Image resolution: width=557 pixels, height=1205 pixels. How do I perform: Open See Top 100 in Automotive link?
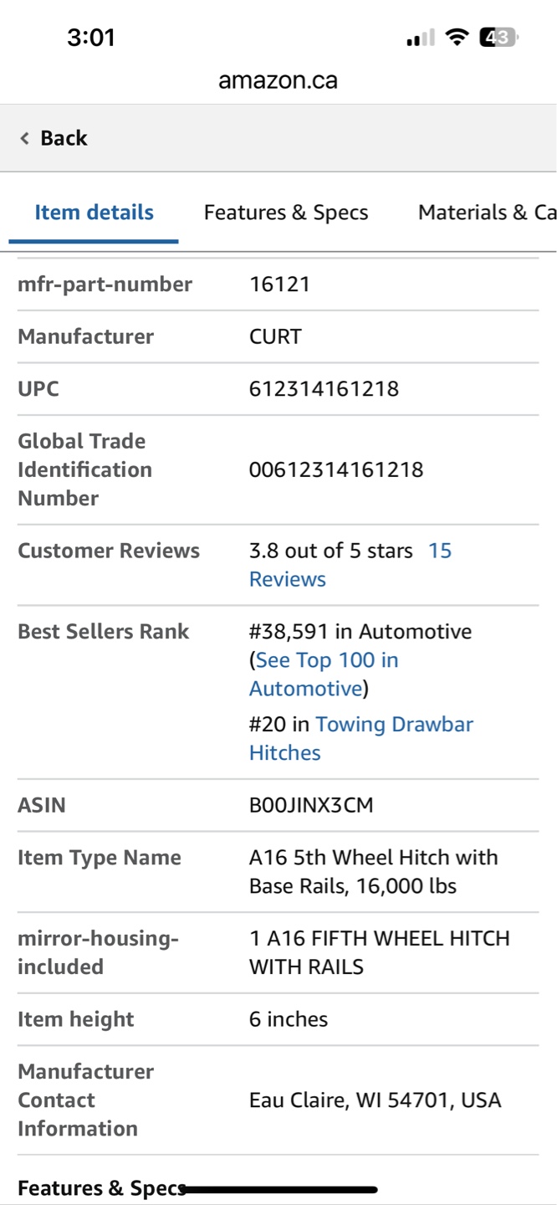pyautogui.click(x=324, y=674)
